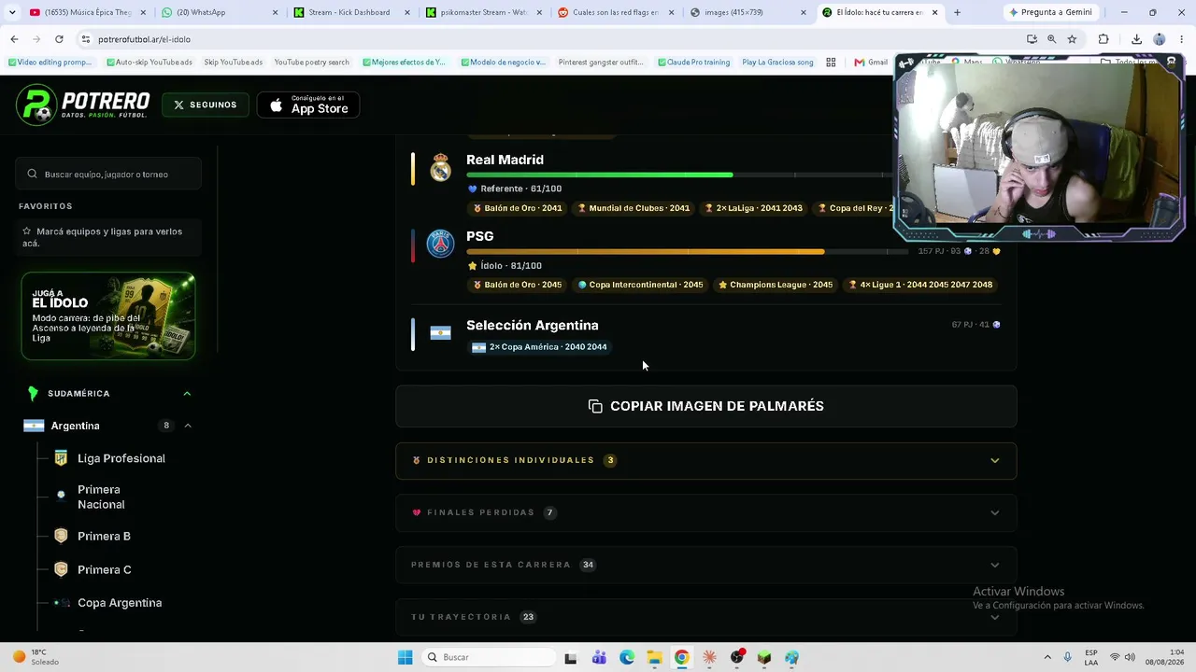The height and width of the screenshot is (672, 1196).
Task: Click the 2× Copa América · 2040 2044 tag
Action: pyautogui.click(x=539, y=347)
